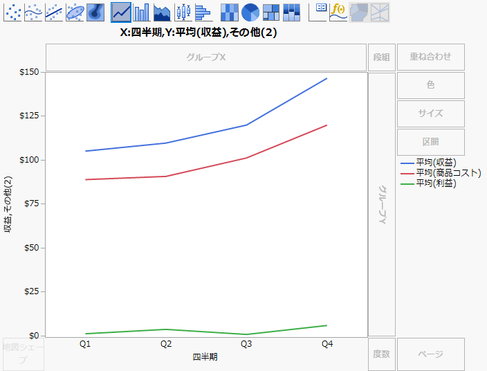The image size is (487, 371).
Task: Click the 平均(利益) legend label
Action: tap(436, 183)
